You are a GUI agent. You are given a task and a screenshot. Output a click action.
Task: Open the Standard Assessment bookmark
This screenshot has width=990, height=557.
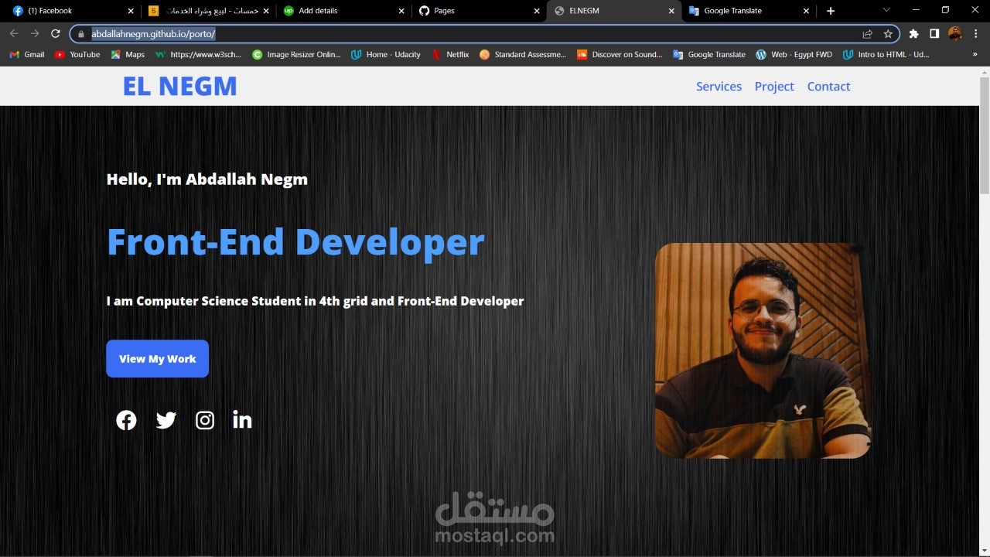[523, 55]
